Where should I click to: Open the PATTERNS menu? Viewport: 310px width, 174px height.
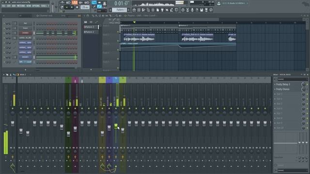(21, 6)
